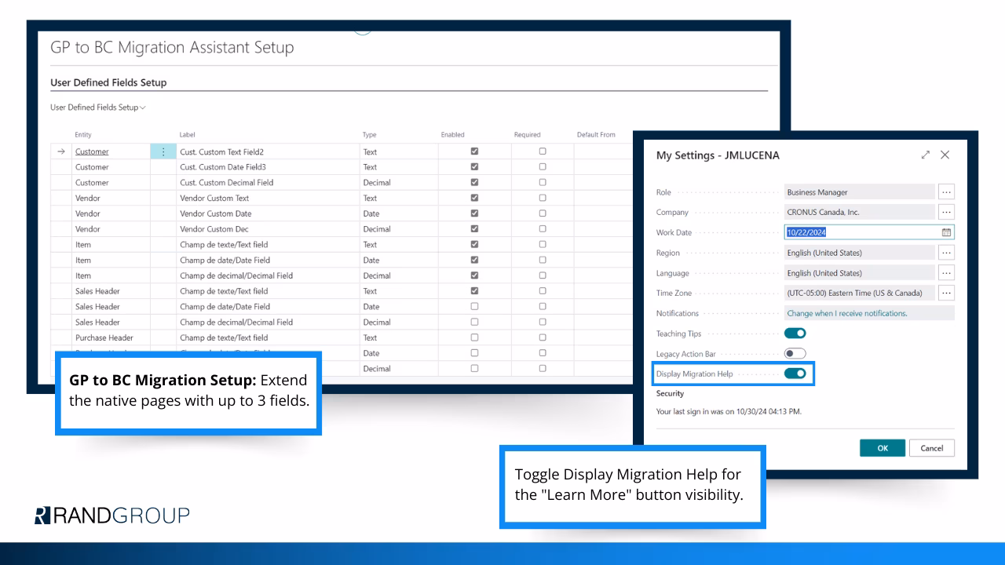Check Required for Cust. Custom Text Field2
Screen dimensions: 1005x565
(543, 151)
